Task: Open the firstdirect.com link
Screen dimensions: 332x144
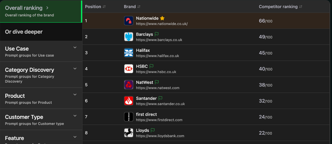Action: tap(159, 120)
